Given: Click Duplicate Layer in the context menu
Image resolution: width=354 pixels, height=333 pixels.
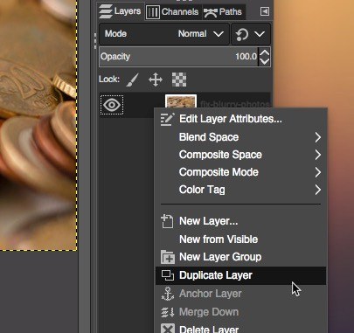Looking at the screenshot, I should (240, 275).
